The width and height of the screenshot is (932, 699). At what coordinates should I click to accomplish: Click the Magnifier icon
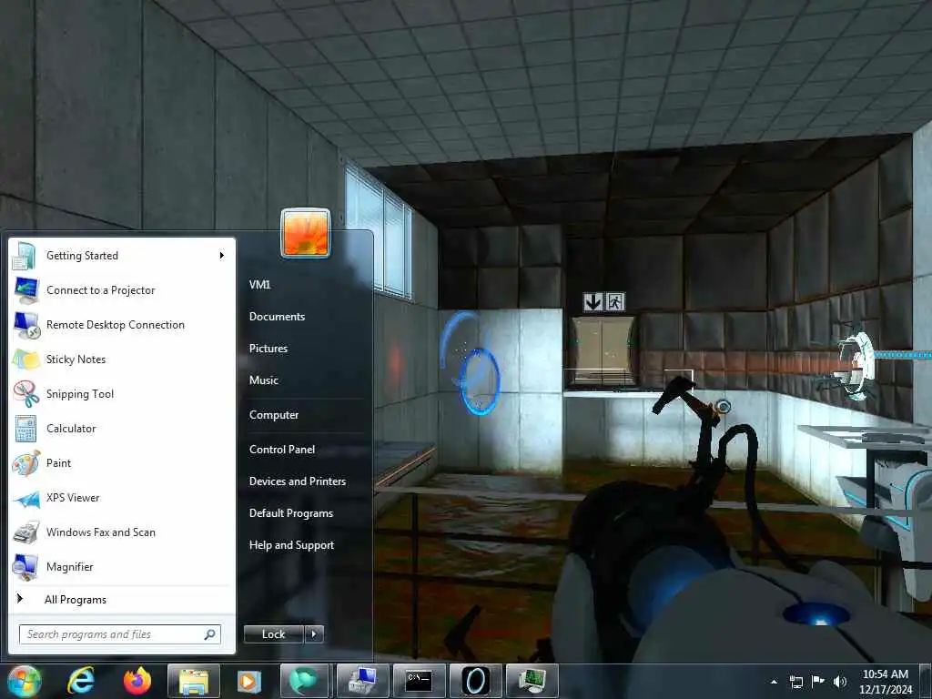(26, 567)
